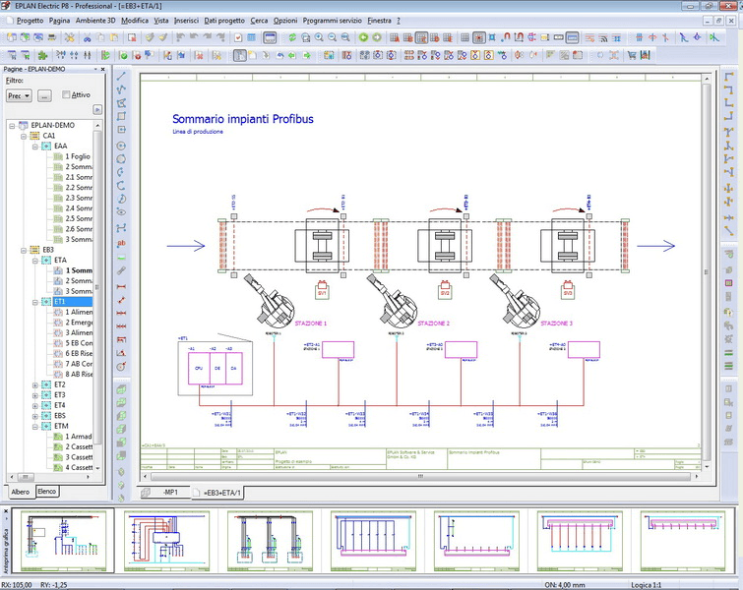This screenshot has width=743, height=590.
Task: Select the Text 'ab' tool
Action: [x=121, y=243]
